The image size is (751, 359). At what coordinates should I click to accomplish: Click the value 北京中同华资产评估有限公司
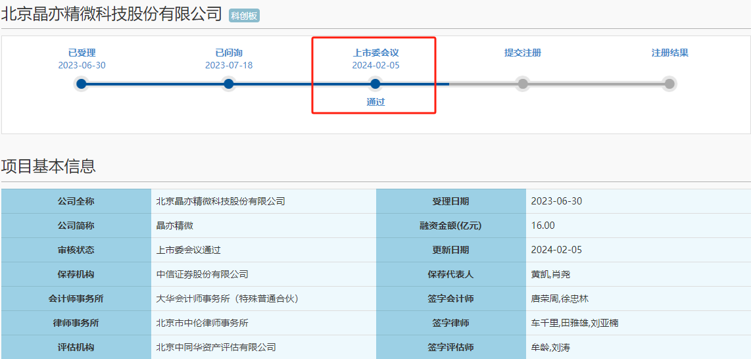pyautogui.click(x=216, y=348)
